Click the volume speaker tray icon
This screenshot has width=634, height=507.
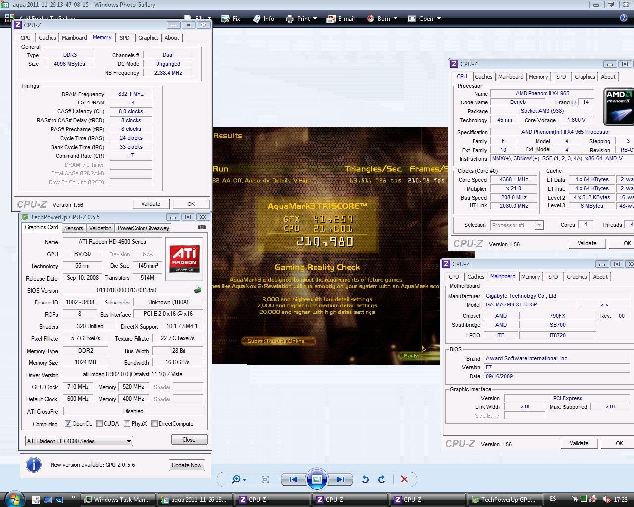[606, 499]
